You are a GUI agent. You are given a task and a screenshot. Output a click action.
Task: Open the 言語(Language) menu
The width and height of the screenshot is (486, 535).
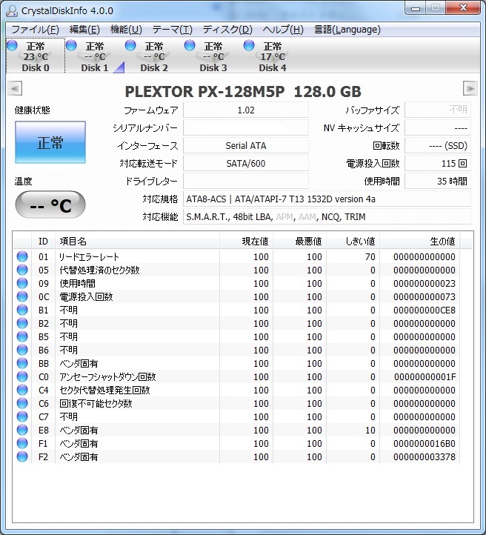[x=347, y=30]
